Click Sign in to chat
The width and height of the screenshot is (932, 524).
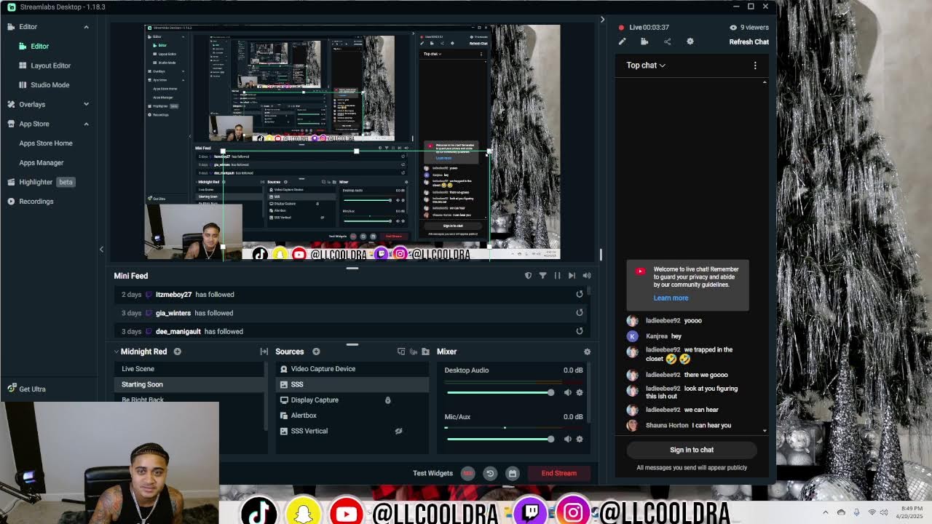(x=692, y=450)
